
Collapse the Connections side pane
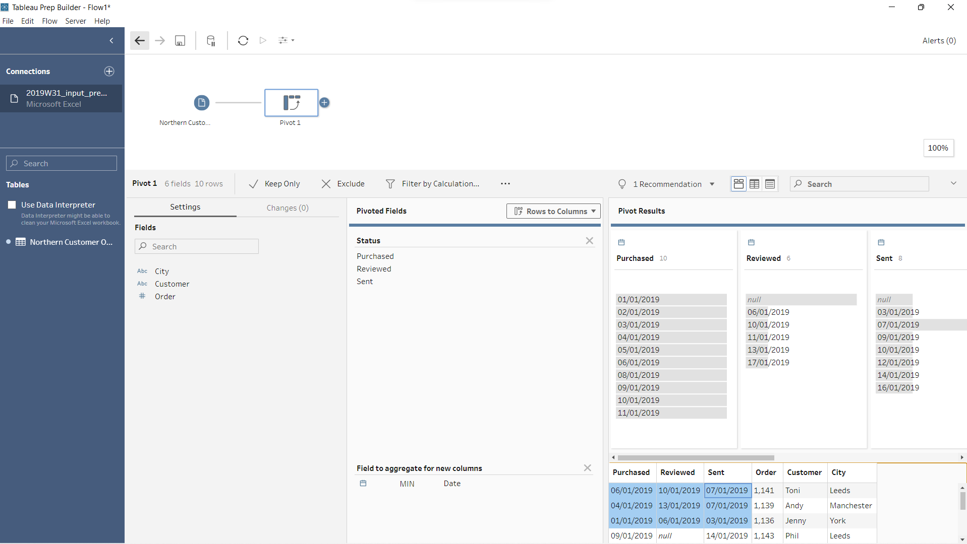[111, 41]
